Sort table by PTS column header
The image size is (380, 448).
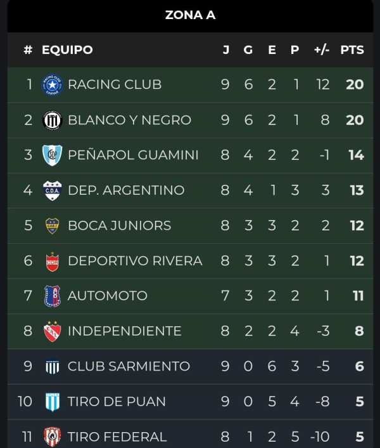pos(352,49)
